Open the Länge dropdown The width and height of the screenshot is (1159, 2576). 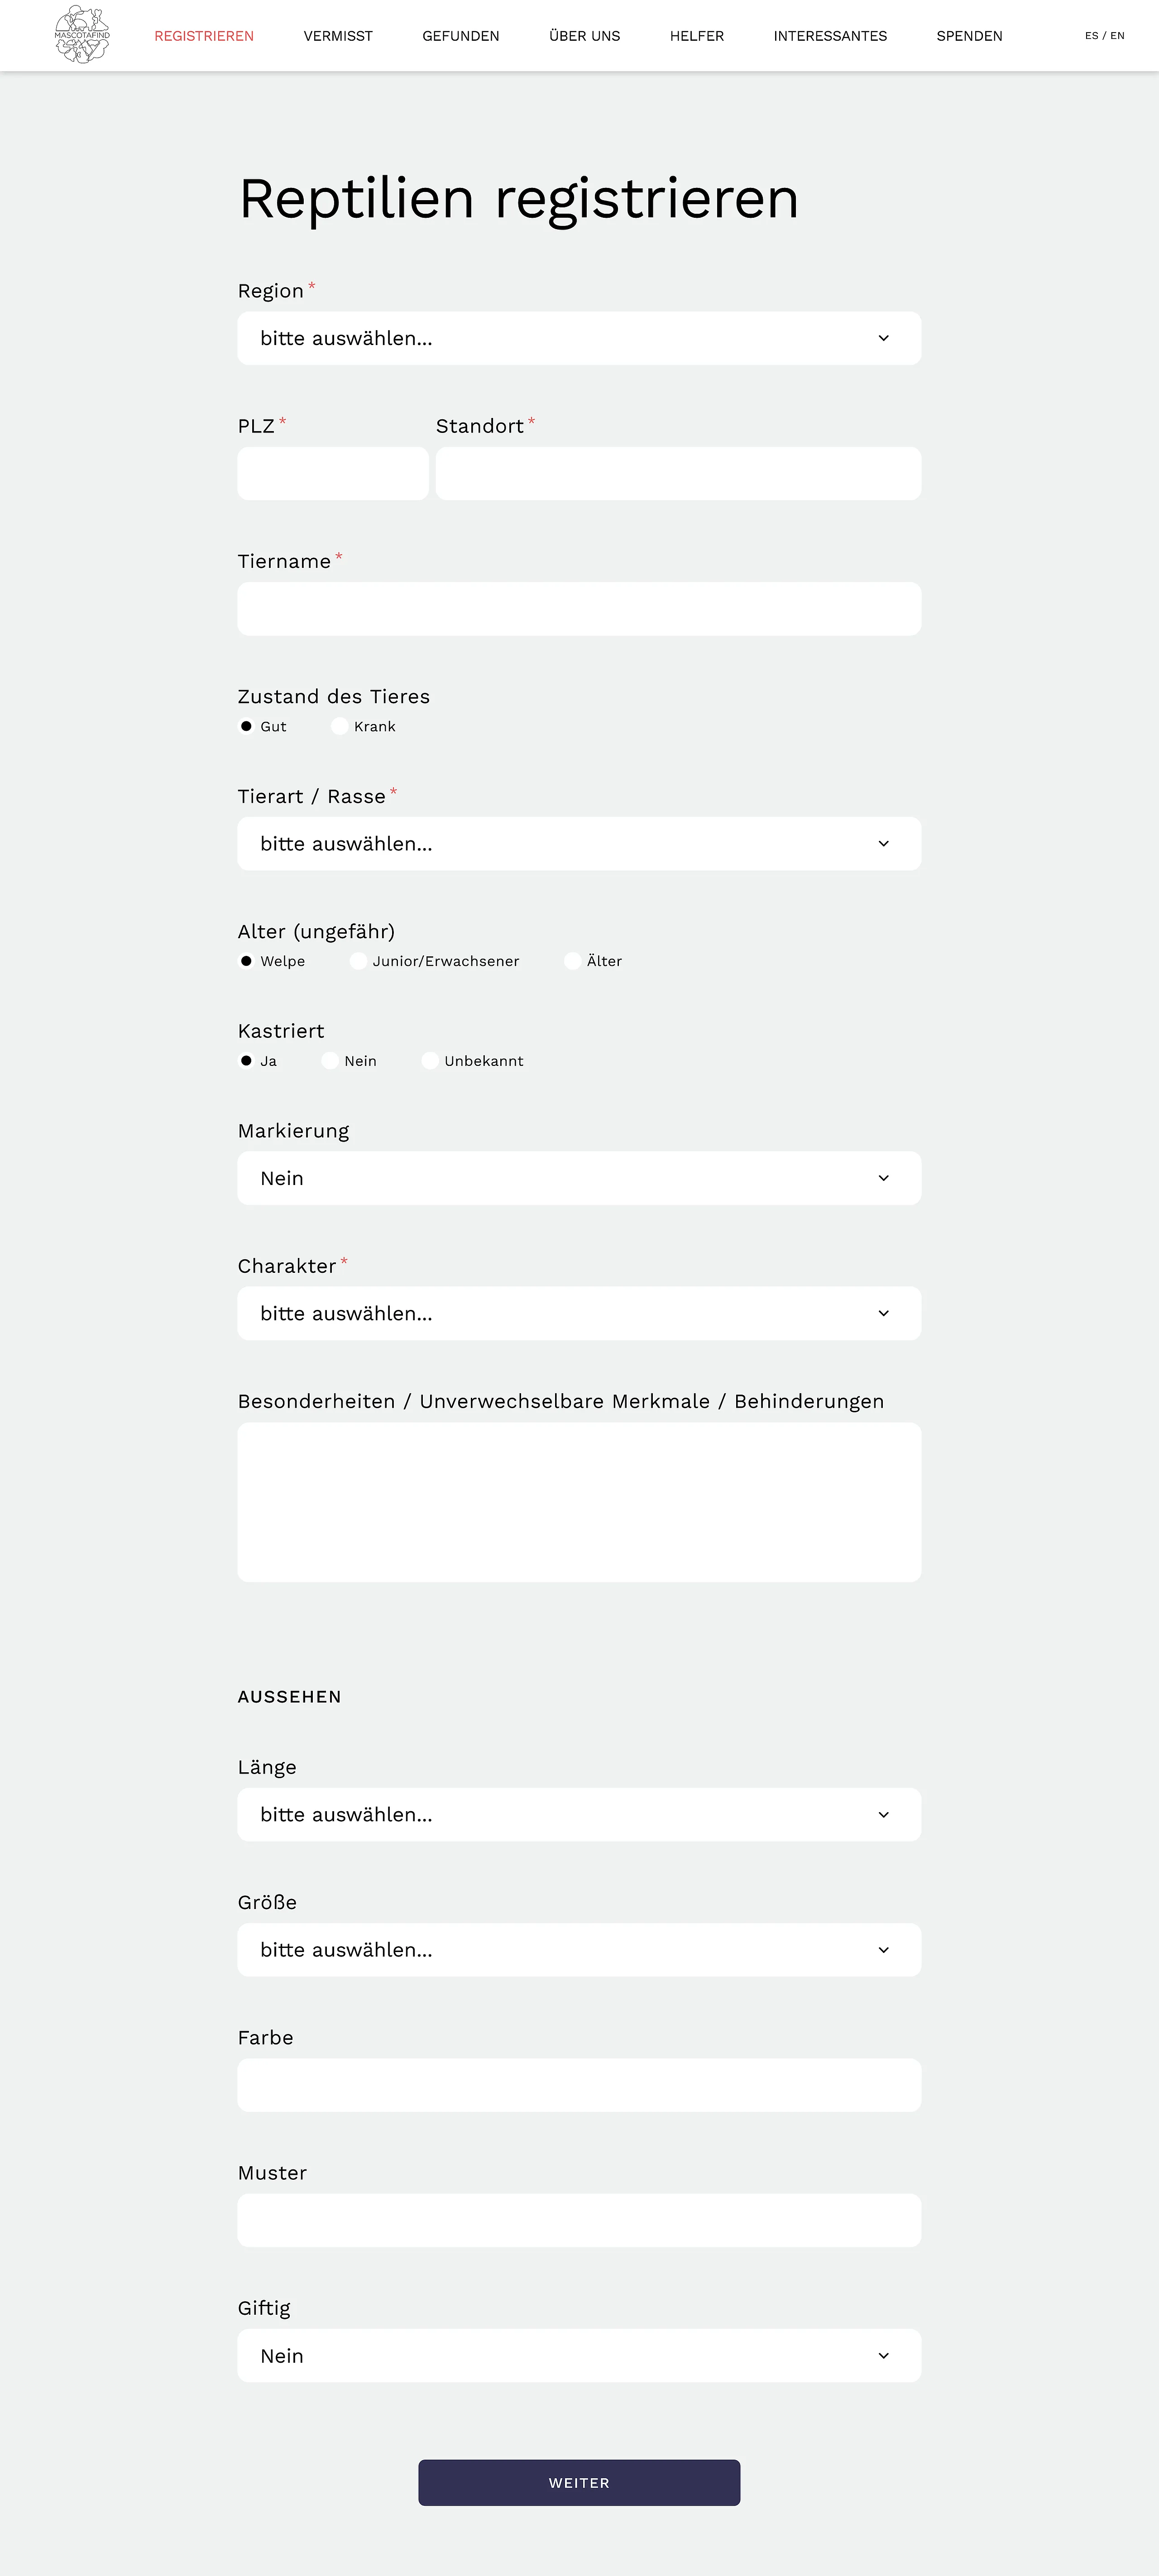click(578, 1814)
